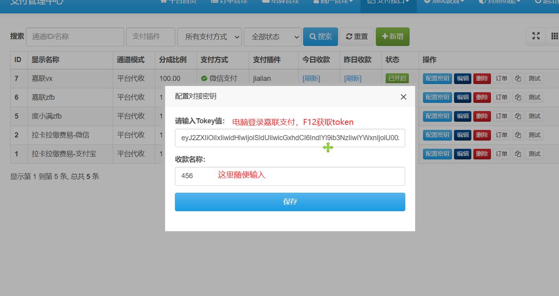Close the 配置对接密钥 dialog

coord(403,97)
